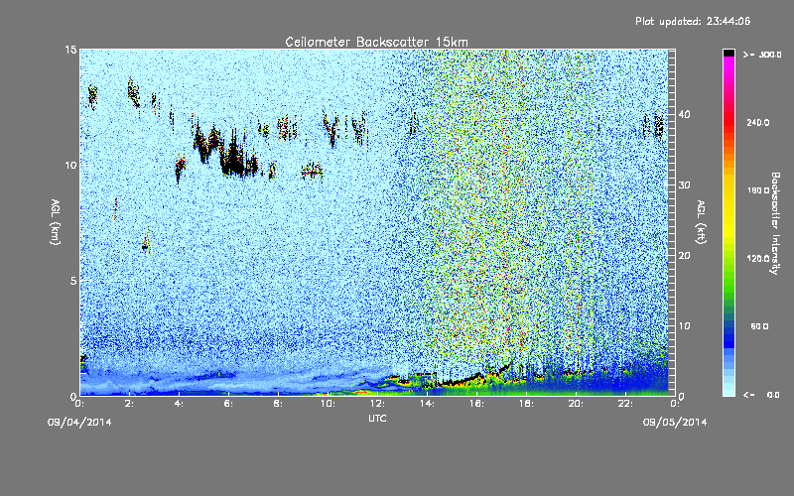Click the "5" km axis tick label
794x496 pixels.
point(73,281)
